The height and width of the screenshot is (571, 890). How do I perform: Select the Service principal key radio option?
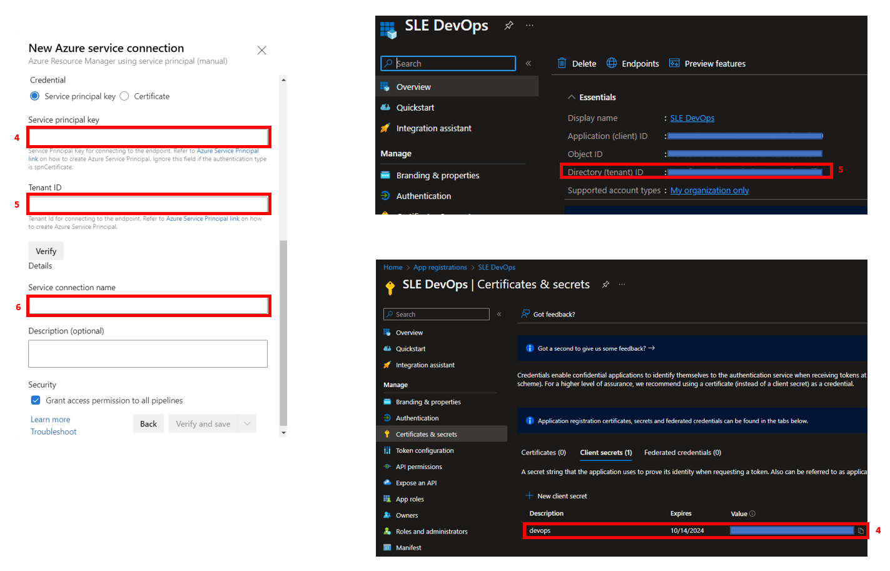[x=35, y=96]
